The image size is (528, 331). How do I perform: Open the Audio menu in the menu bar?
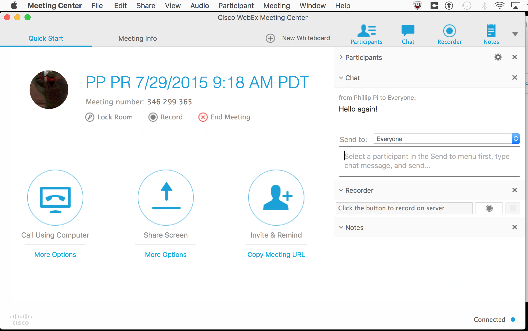coord(199,6)
